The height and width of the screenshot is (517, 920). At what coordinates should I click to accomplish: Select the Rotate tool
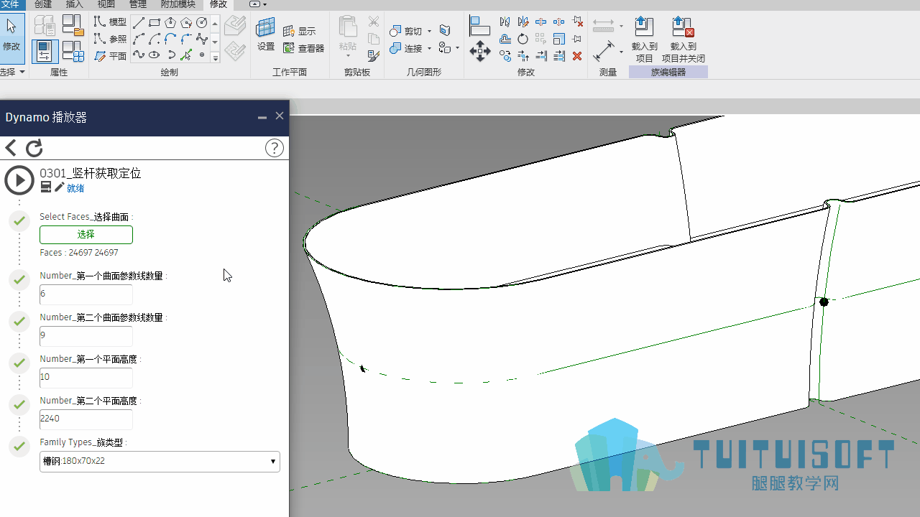(x=523, y=39)
